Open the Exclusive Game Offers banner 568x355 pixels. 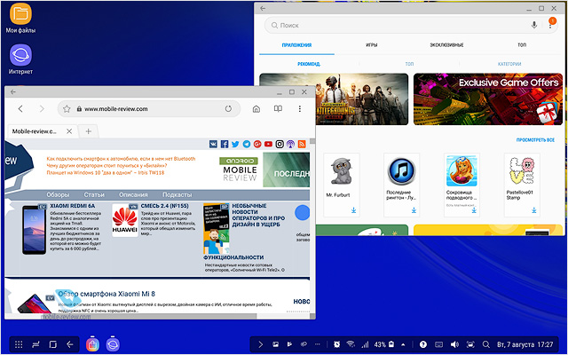click(488, 99)
